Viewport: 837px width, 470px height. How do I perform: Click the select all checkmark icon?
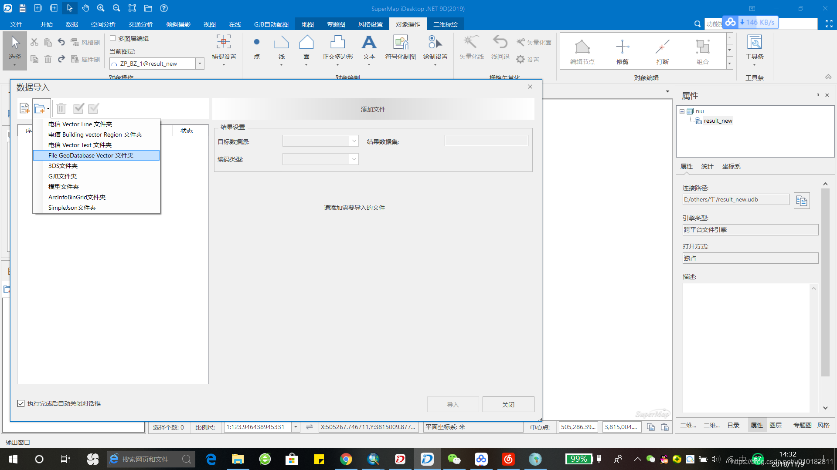pos(78,108)
